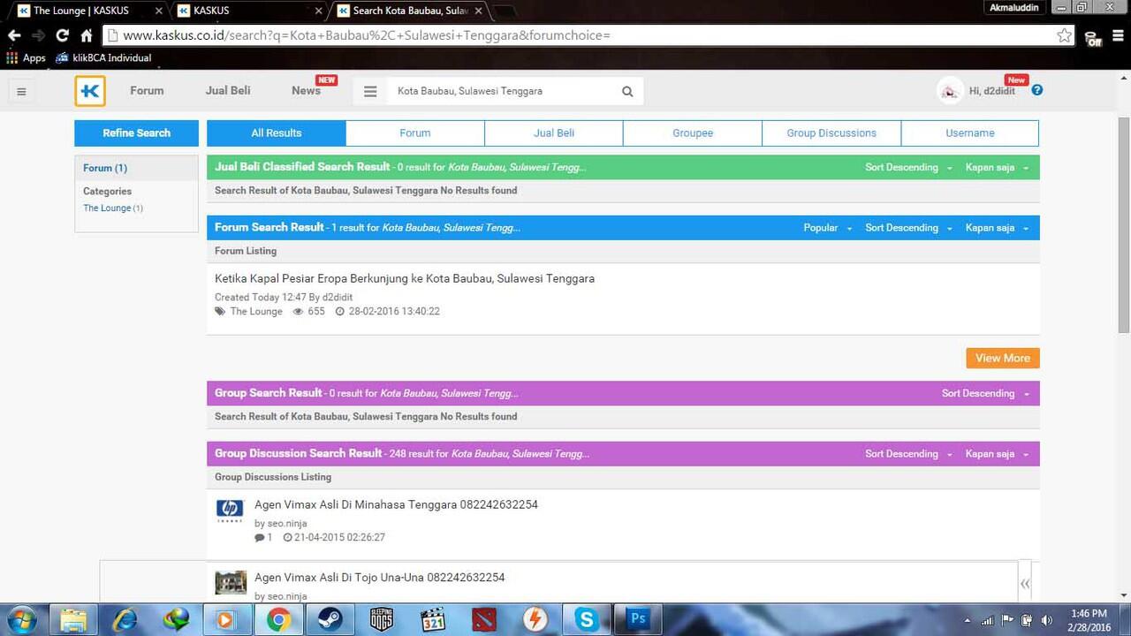Open Skype from the taskbar
This screenshot has height=636, width=1131.
click(586, 619)
